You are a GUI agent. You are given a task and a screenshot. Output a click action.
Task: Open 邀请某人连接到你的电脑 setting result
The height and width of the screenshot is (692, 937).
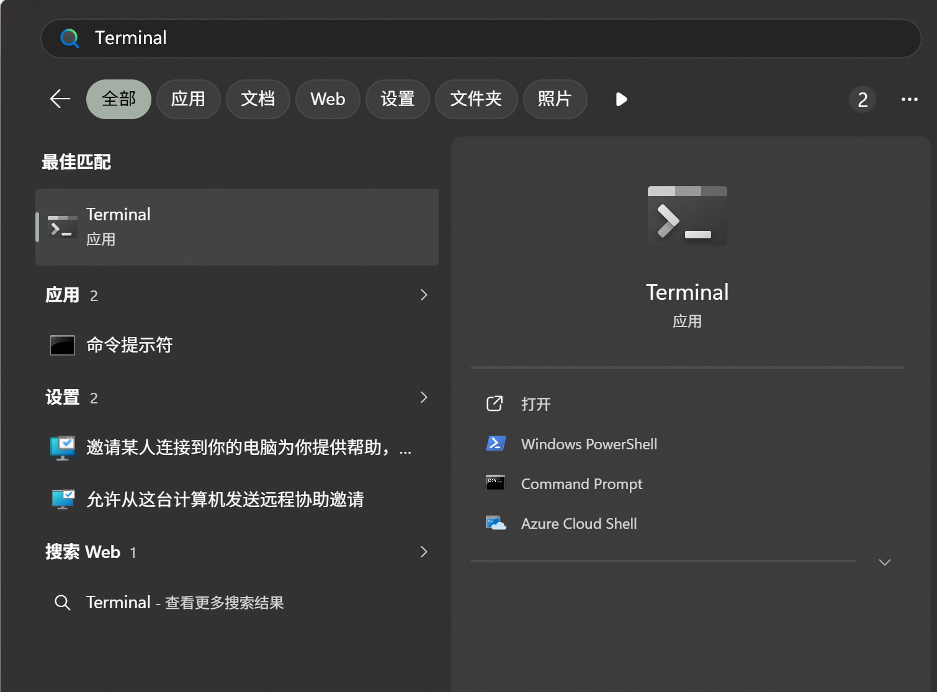pos(237,447)
